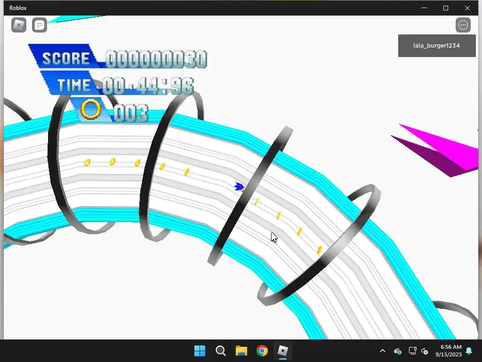The height and width of the screenshot is (362, 482).
Task: Open Windows taskbar Search
Action: [x=220, y=351]
